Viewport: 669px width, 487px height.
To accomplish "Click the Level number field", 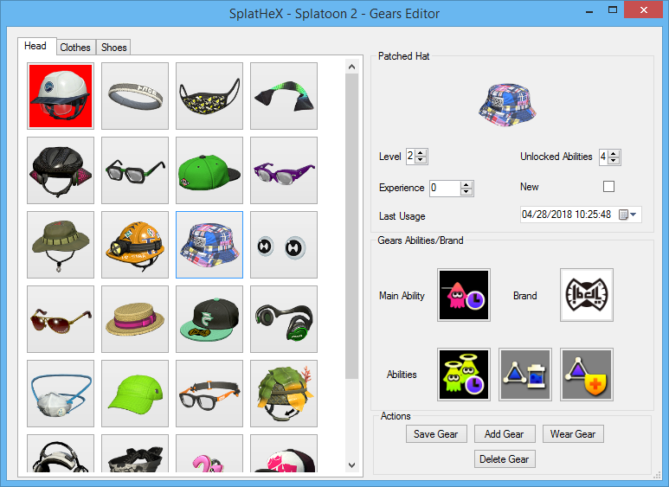I will click(410, 157).
